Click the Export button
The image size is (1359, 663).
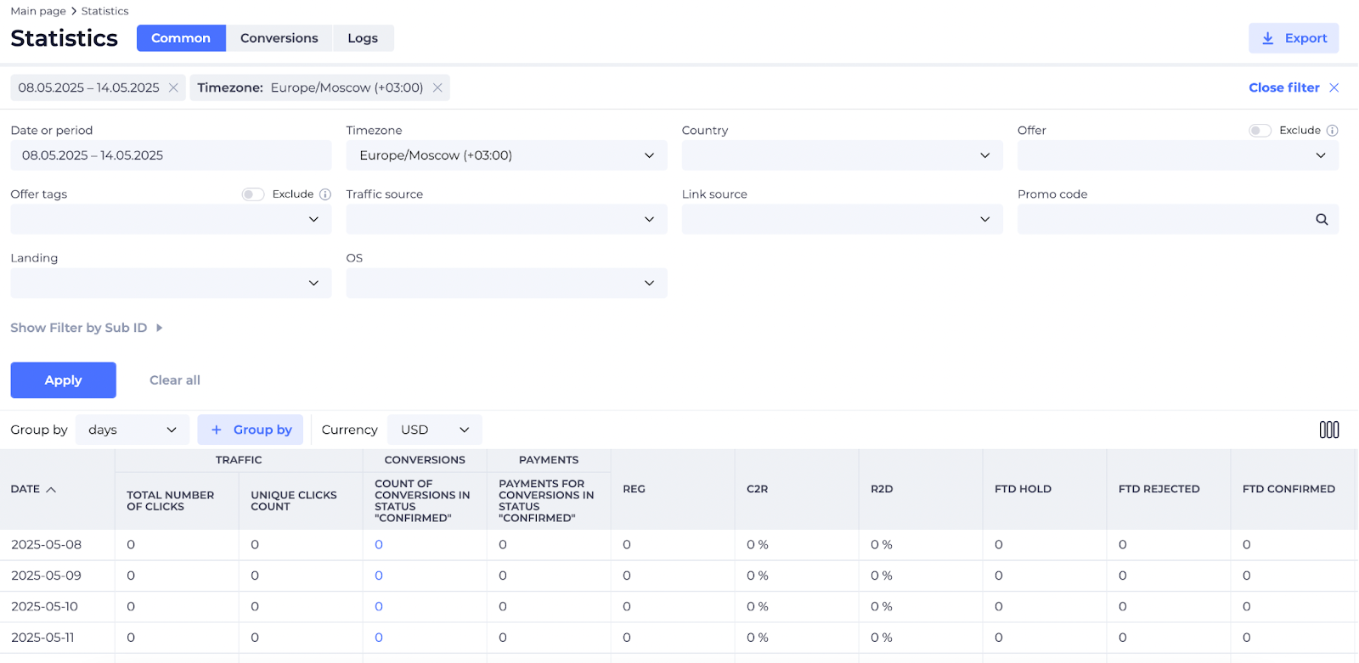click(1294, 38)
